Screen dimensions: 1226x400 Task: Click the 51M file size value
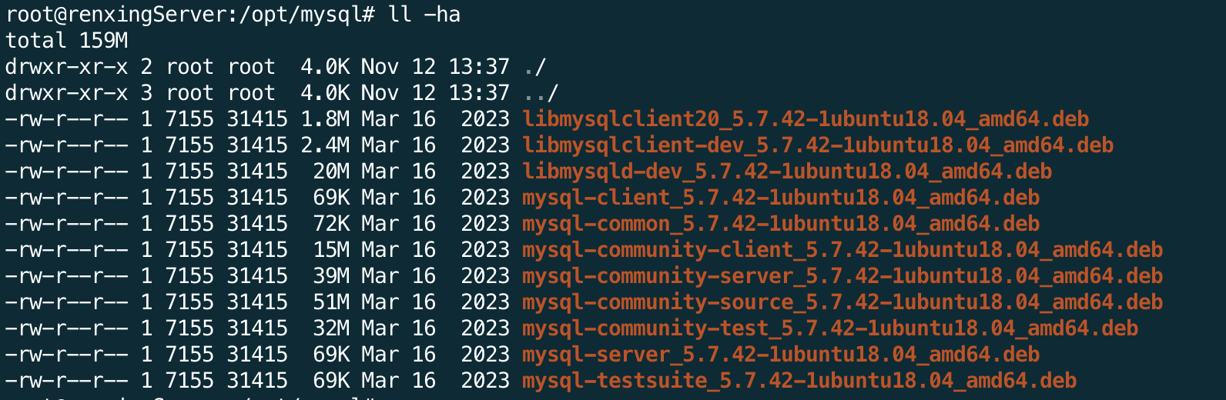(x=331, y=302)
